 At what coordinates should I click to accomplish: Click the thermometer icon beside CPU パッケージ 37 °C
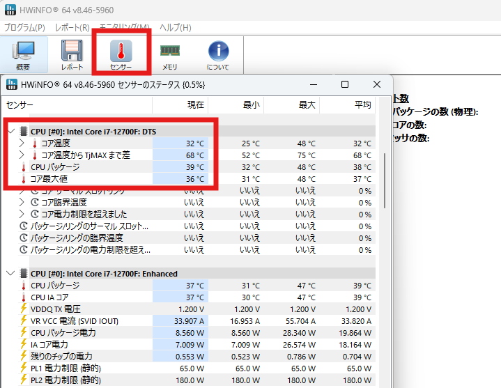pos(23,286)
